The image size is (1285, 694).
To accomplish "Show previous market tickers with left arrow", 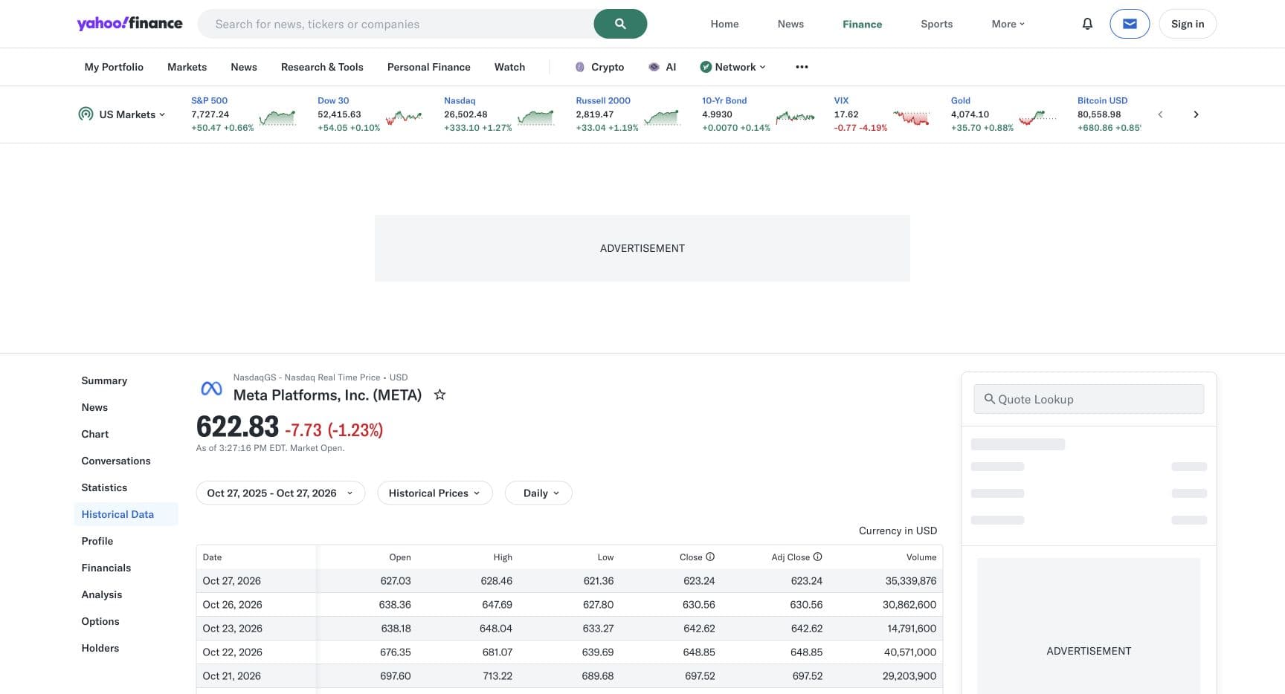I will [1160, 114].
